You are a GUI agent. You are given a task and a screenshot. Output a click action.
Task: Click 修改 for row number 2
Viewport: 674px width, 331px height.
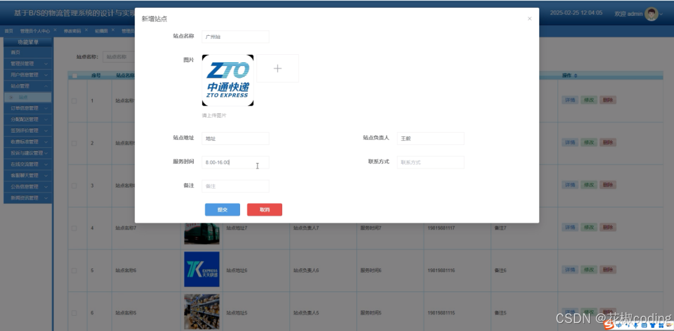click(x=589, y=142)
